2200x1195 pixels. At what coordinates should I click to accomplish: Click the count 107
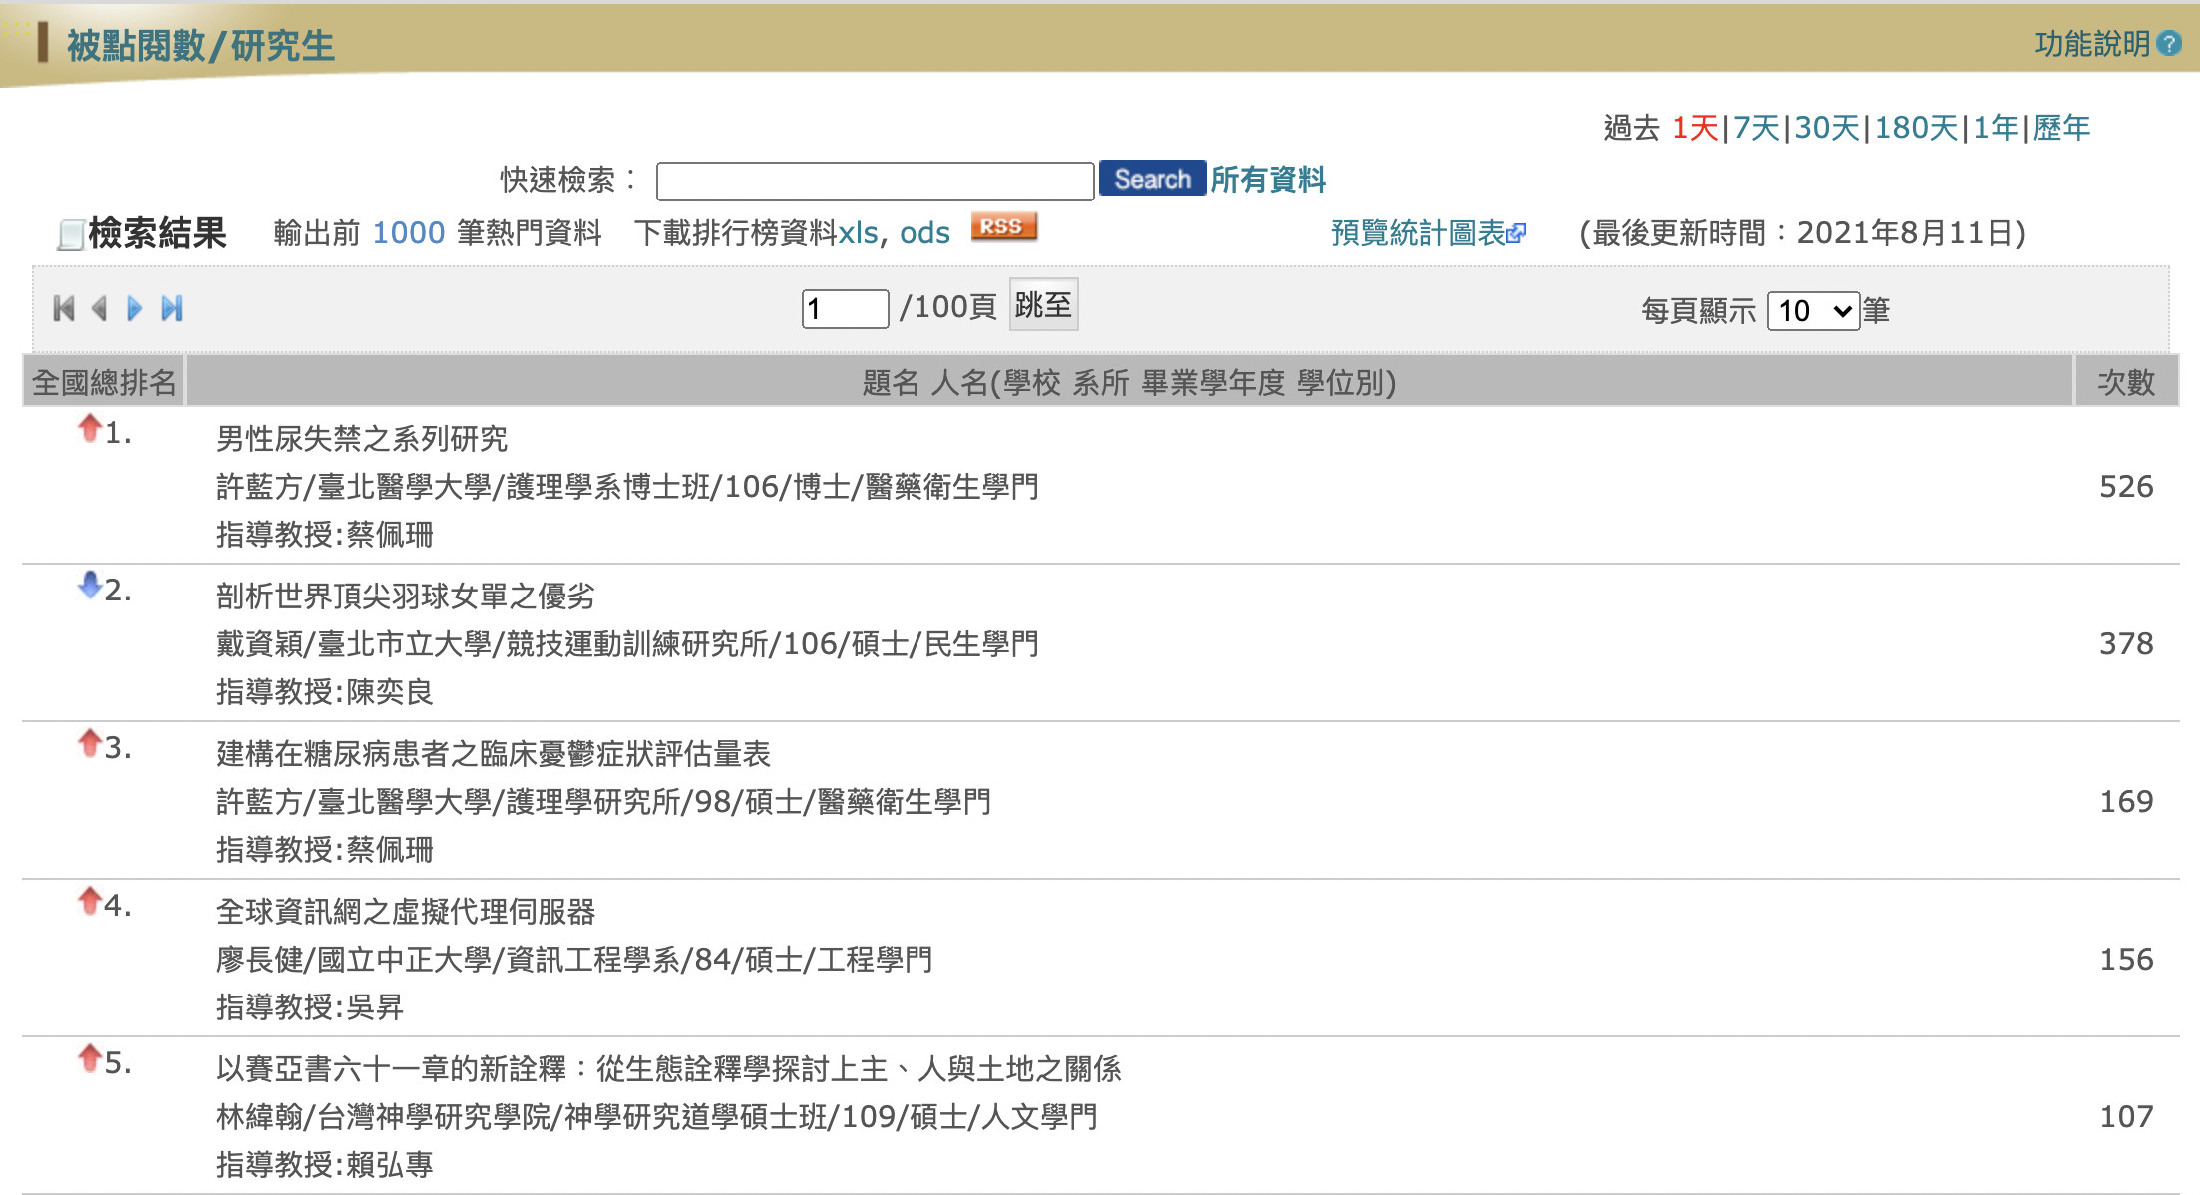click(2126, 1117)
